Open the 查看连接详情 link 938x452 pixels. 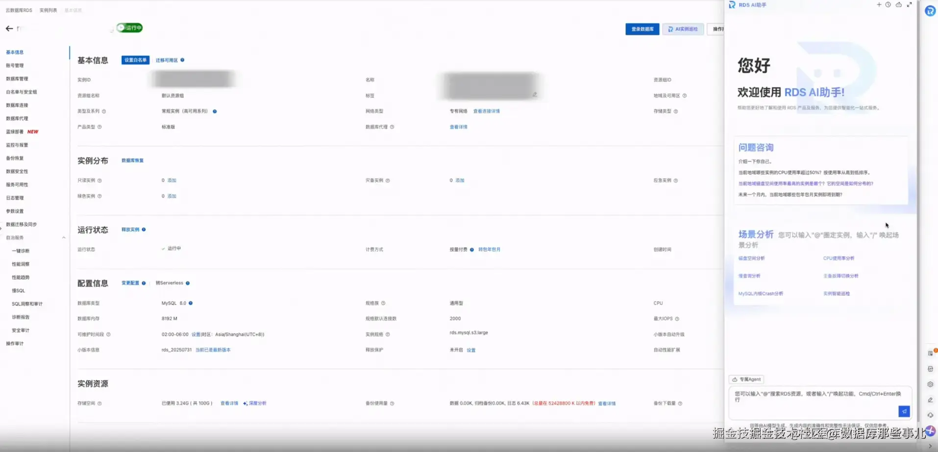pos(487,111)
